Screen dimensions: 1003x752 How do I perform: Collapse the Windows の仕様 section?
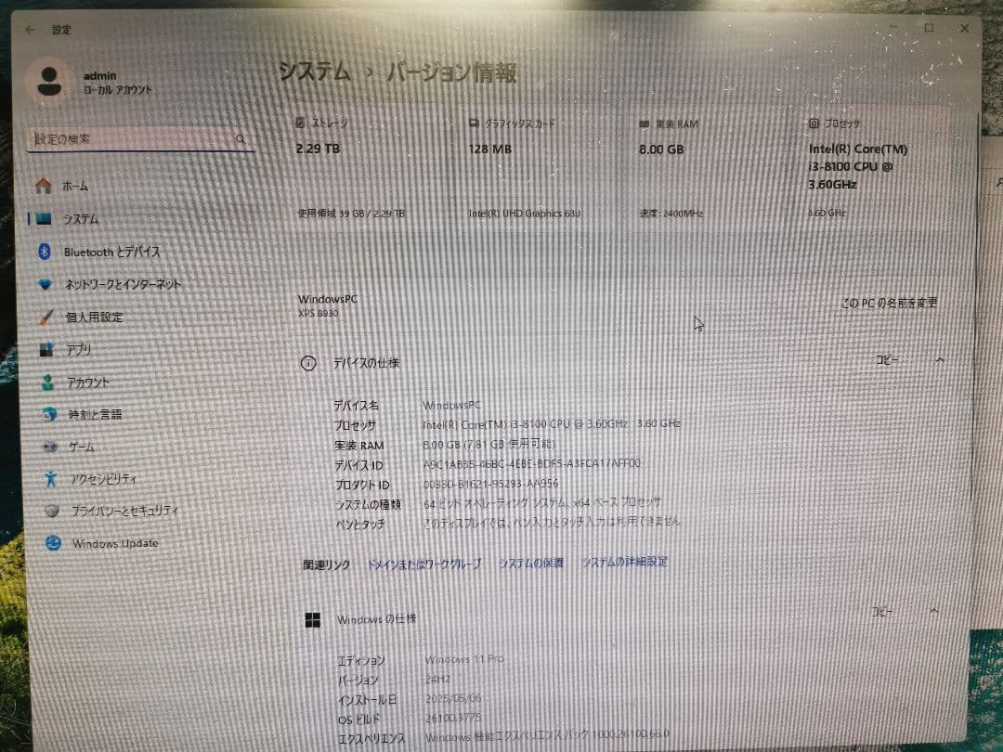click(935, 611)
